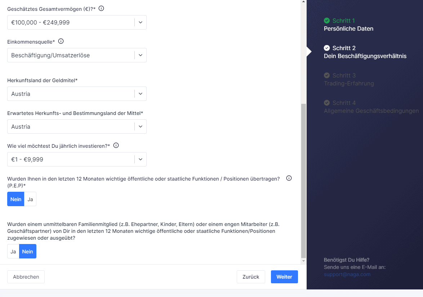Click the support@naga.com email link
The height and width of the screenshot is (297, 423).
(347, 274)
